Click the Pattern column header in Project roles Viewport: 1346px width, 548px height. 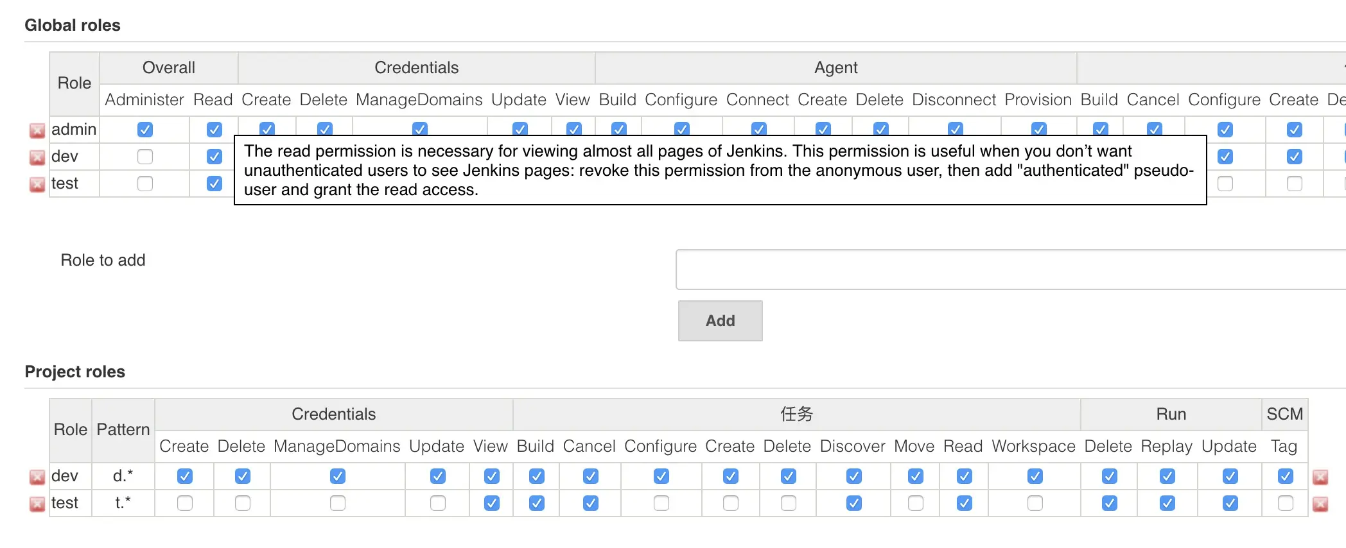123,430
